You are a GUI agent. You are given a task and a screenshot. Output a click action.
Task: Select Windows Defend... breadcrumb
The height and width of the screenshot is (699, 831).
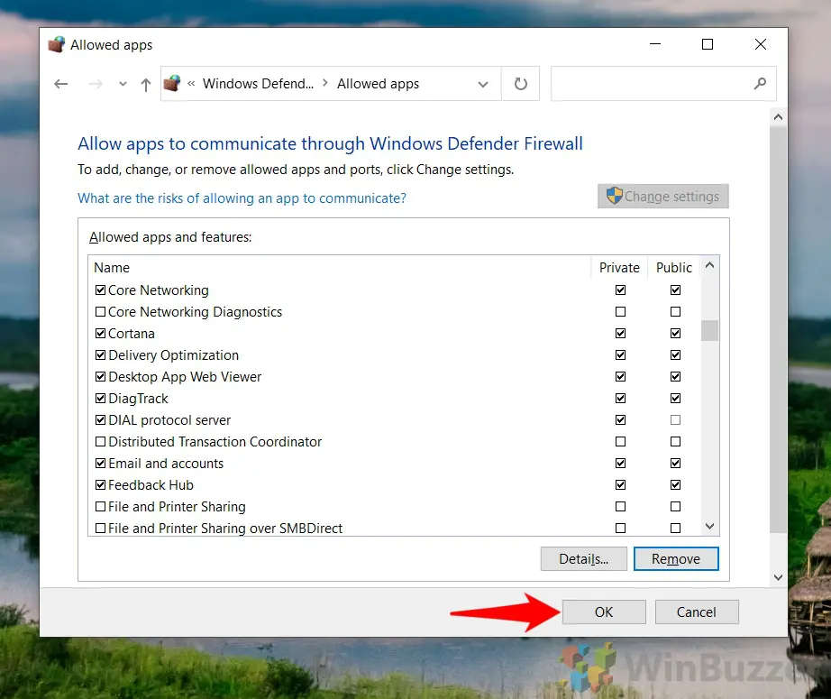[258, 84]
